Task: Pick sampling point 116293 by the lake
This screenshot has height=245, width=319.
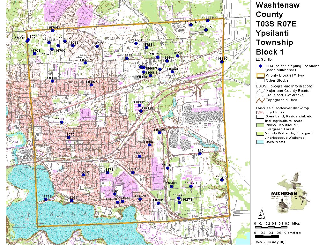Action: [46, 199]
